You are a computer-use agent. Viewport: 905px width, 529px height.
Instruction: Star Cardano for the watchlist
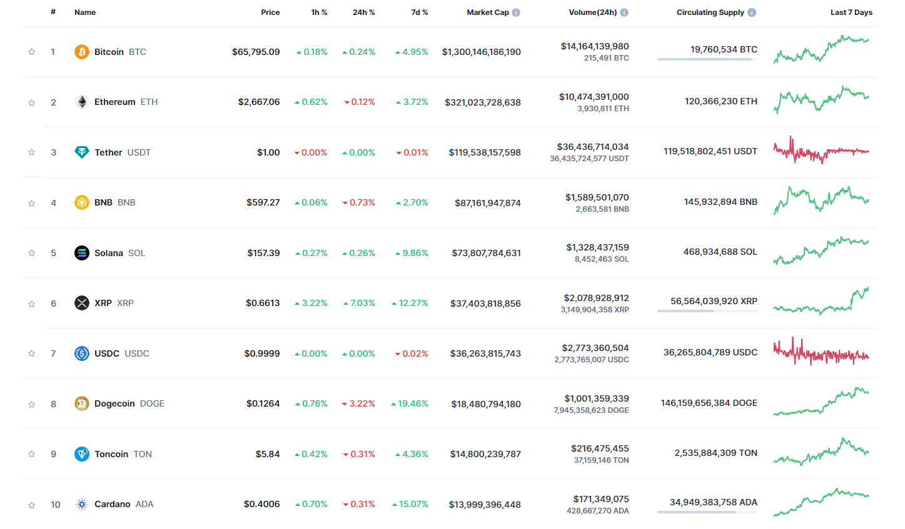[x=31, y=505]
